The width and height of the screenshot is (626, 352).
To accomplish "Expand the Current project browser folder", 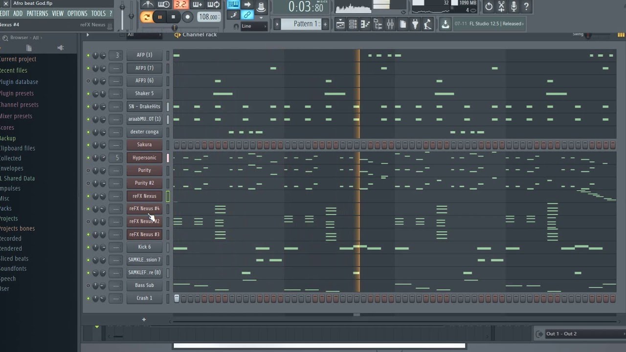I will [x=18, y=59].
